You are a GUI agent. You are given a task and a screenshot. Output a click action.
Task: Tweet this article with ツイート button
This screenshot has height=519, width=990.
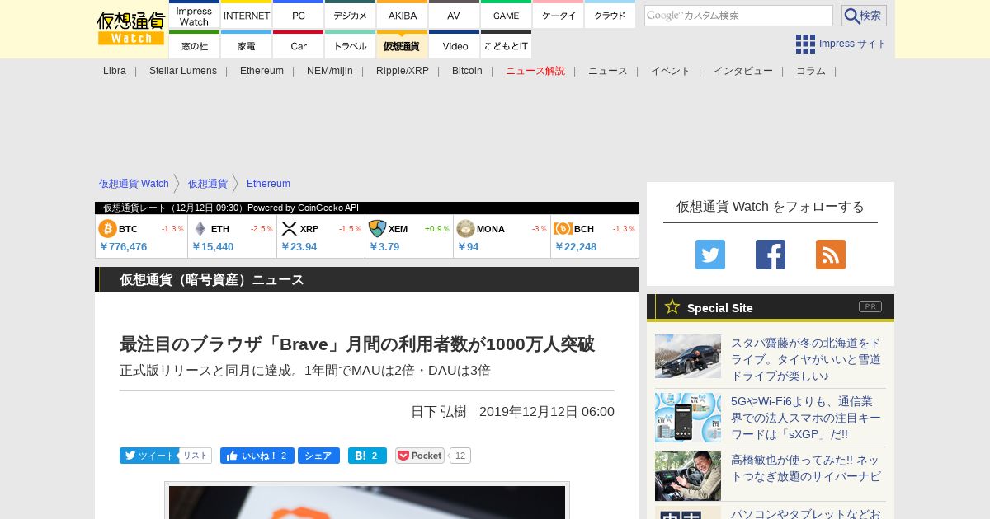coord(148,456)
